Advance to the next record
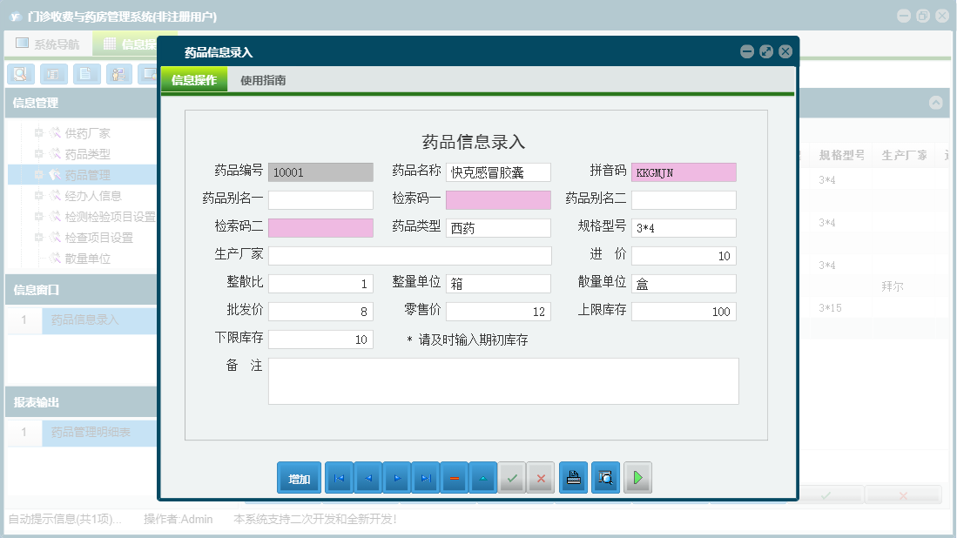The height and width of the screenshot is (538, 957). click(396, 477)
